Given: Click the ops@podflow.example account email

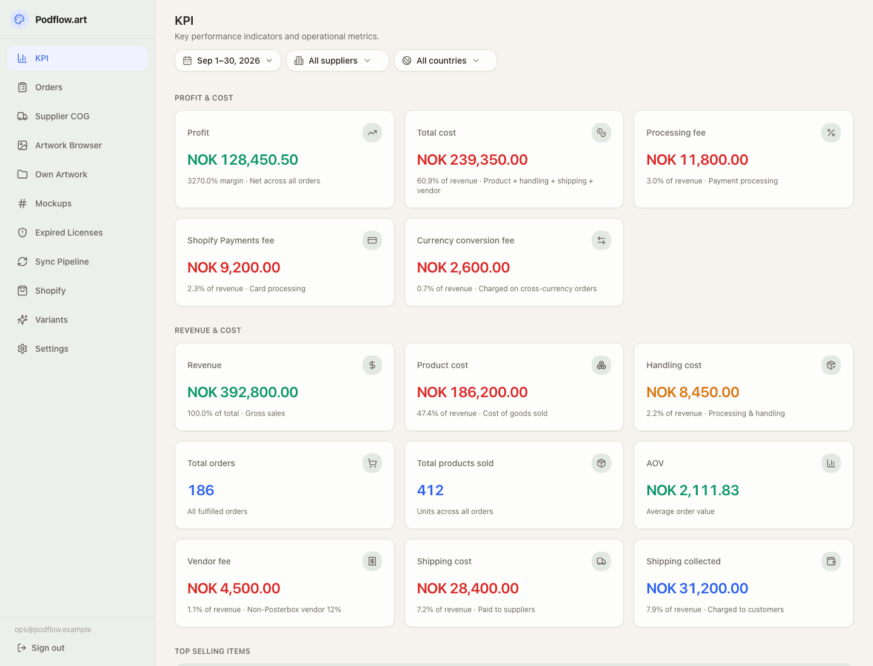Looking at the screenshot, I should 53,630.
